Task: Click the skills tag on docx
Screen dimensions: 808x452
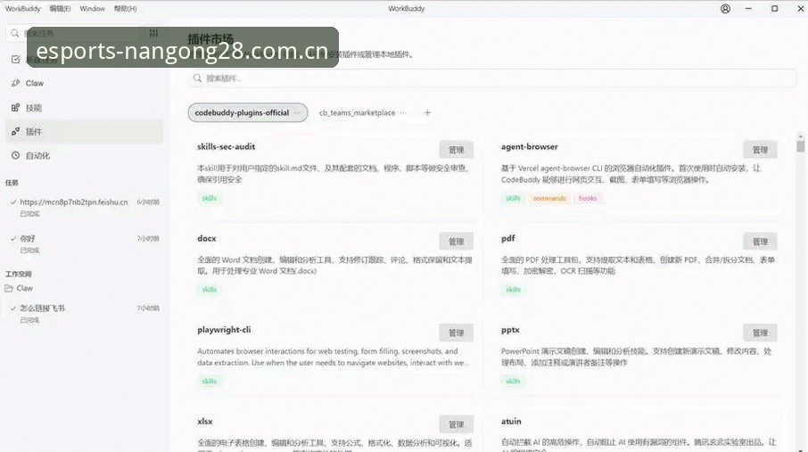Action: 210,290
